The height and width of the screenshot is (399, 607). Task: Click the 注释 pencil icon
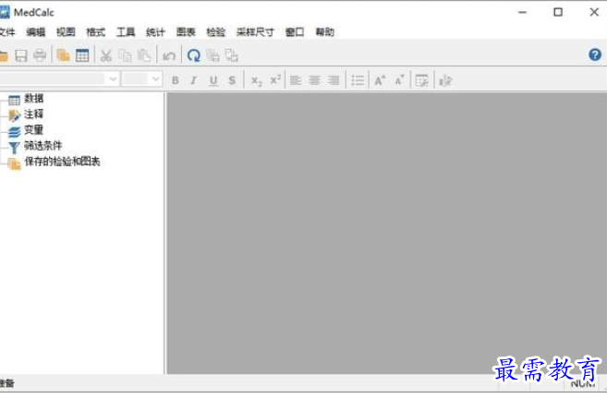click(x=15, y=115)
